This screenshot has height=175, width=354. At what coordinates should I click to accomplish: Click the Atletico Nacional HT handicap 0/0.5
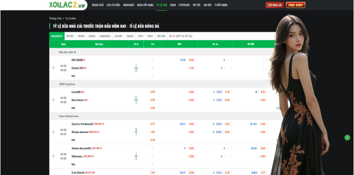254,148
